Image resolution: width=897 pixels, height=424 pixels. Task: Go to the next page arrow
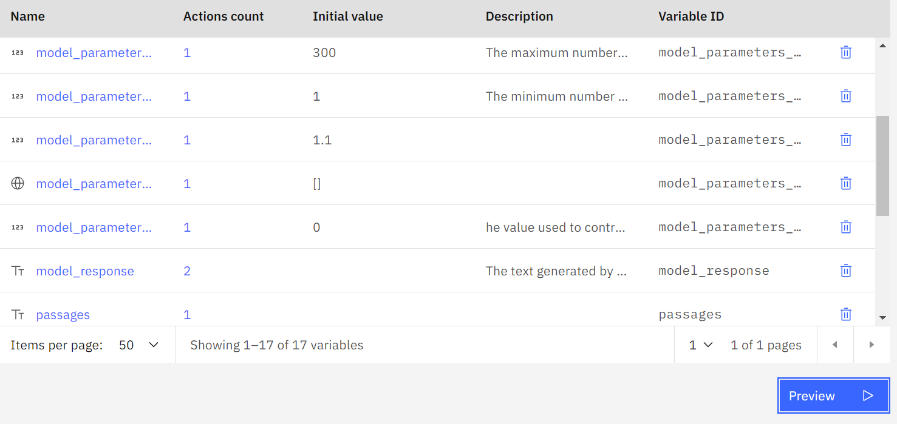coord(871,345)
